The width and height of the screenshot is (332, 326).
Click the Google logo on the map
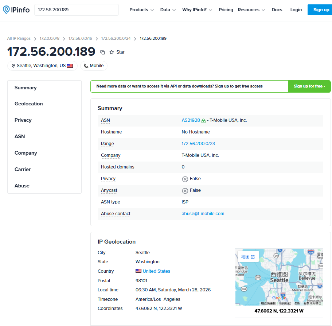click(x=279, y=298)
